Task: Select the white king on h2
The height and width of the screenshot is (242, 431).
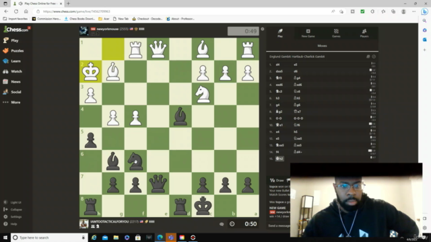Action: coord(91,72)
